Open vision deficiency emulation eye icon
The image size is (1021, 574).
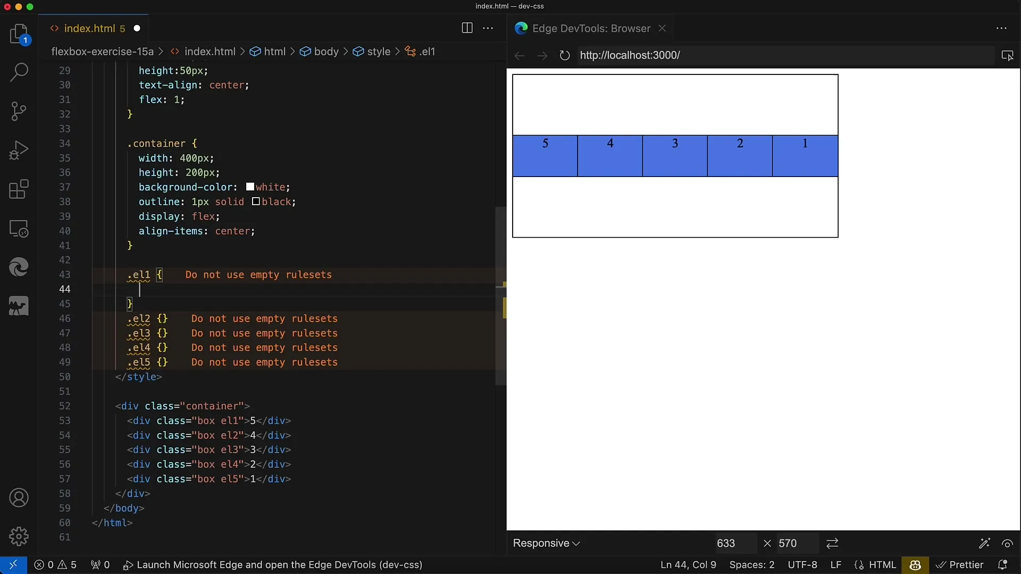(x=1007, y=543)
